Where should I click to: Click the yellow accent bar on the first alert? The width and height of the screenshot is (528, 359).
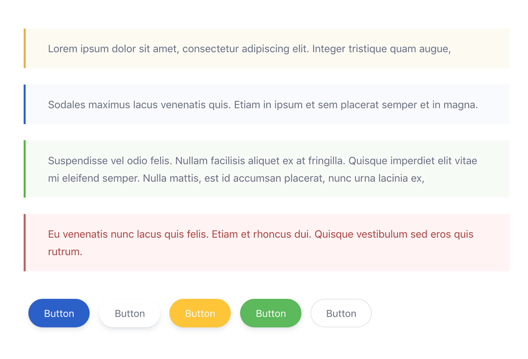coord(24,49)
